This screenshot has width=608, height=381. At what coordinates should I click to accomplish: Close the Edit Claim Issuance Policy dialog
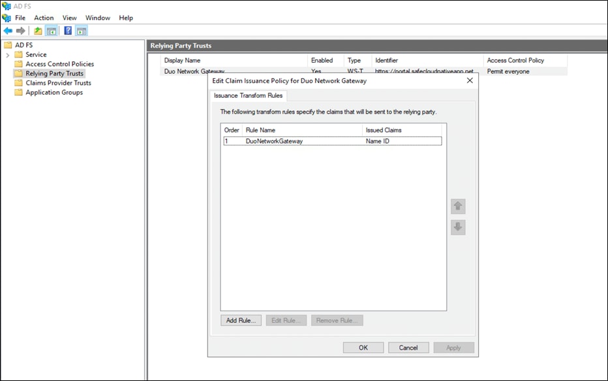(470, 80)
